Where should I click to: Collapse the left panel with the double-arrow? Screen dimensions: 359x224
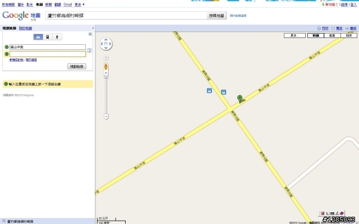coord(93,28)
